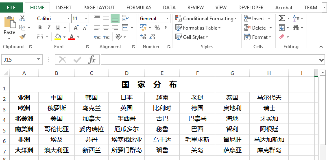Click the Cut scissors icon
The width and height of the screenshot is (327, 160).
(22, 18)
